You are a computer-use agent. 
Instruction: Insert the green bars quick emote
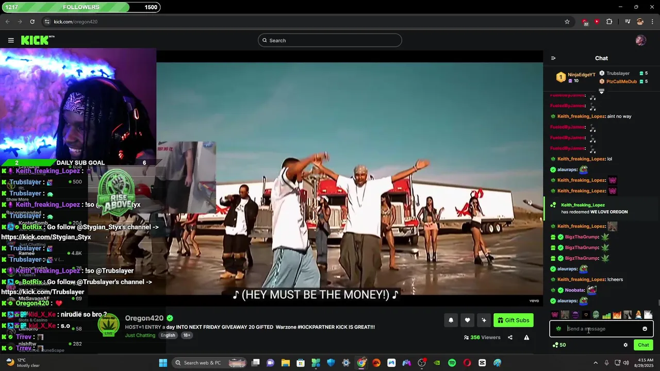(x=607, y=315)
